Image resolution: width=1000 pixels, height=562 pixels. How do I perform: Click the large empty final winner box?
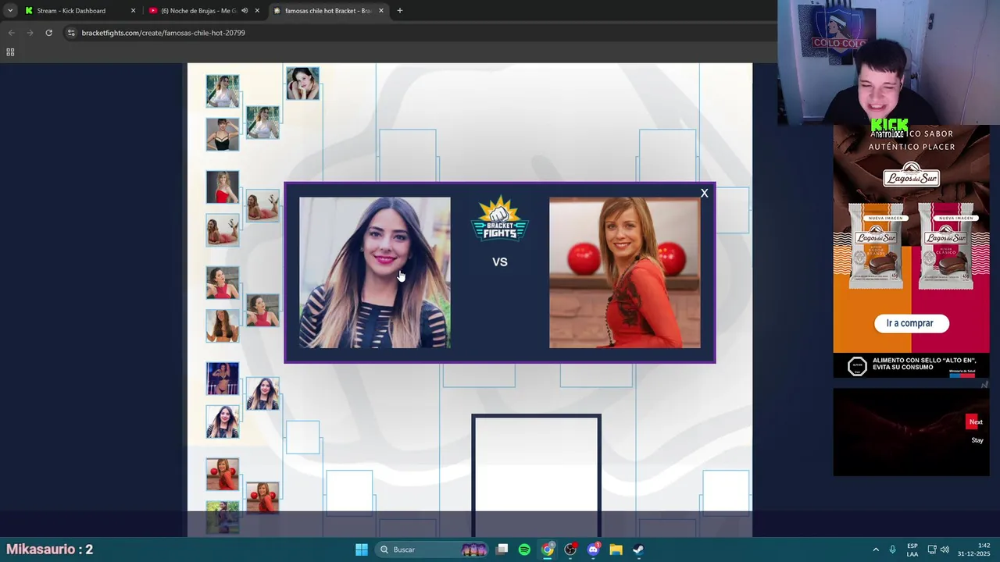[x=536, y=475]
